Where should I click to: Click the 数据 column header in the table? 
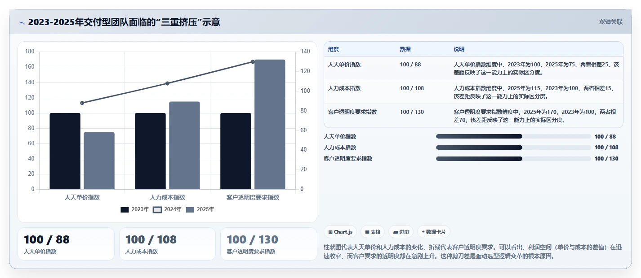[x=405, y=49]
